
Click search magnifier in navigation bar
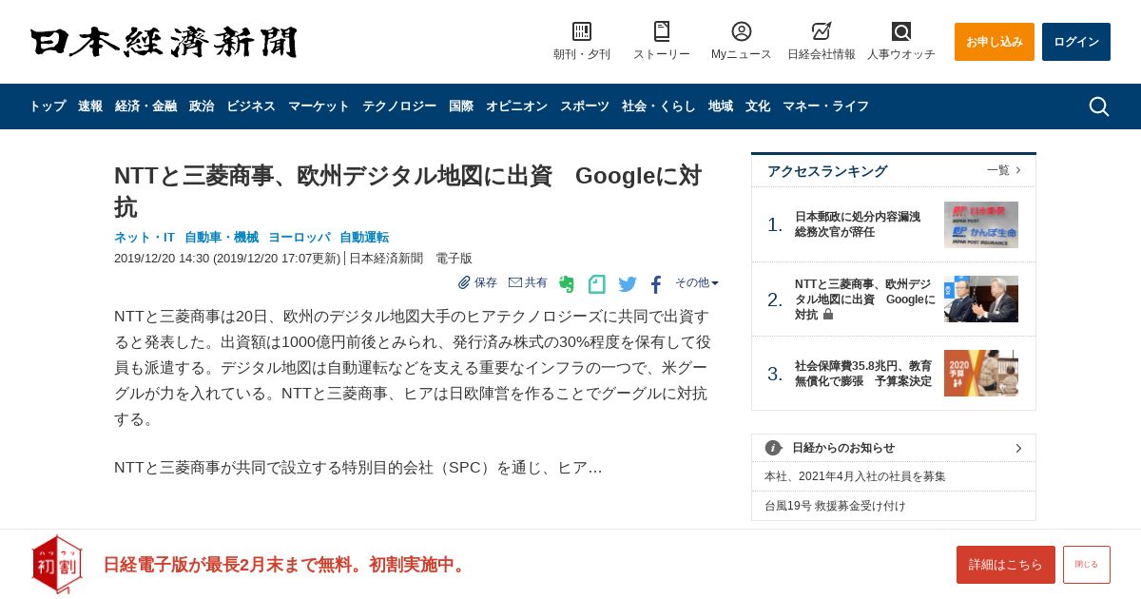pos(1099,106)
